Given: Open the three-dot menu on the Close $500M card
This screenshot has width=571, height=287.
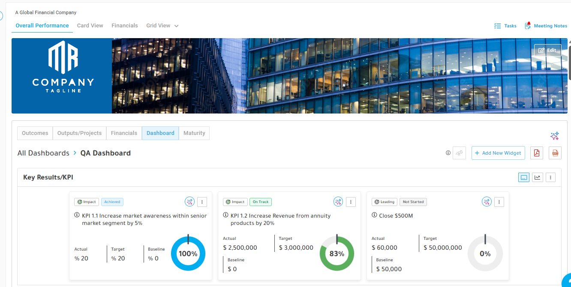Looking at the screenshot, I should 499,202.
